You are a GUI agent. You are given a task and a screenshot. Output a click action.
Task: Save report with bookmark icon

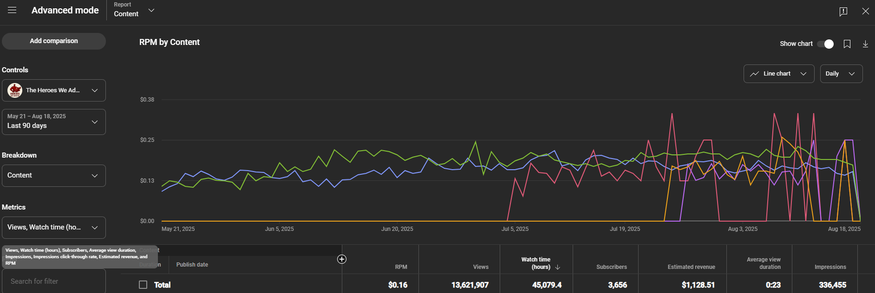[847, 44]
